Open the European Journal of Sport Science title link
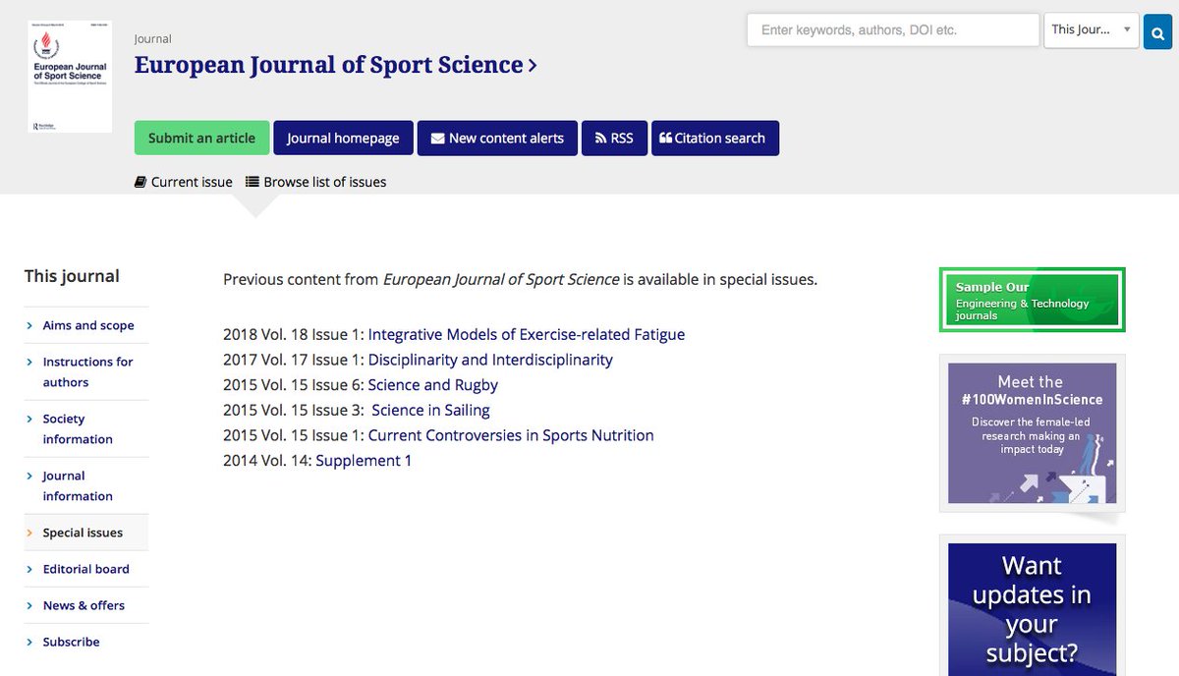 pyautogui.click(x=335, y=65)
